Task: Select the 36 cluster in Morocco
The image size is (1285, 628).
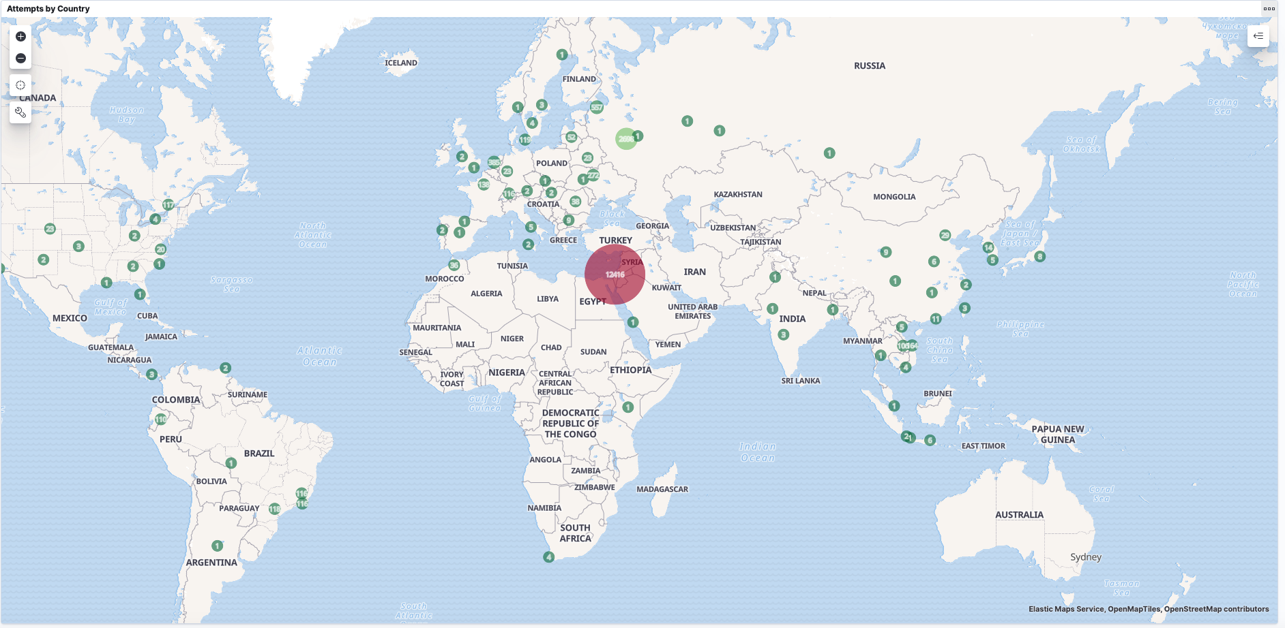Action: 454,265
